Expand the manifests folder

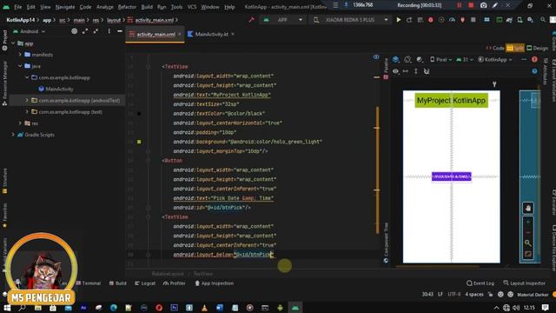pyautogui.click(x=20, y=55)
